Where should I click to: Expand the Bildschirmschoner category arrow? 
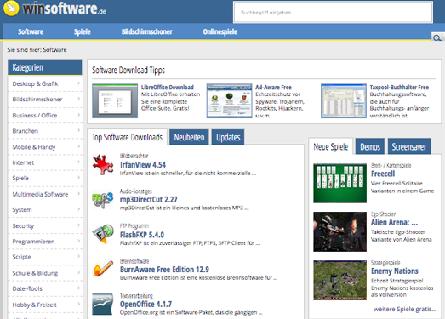pos(79,99)
